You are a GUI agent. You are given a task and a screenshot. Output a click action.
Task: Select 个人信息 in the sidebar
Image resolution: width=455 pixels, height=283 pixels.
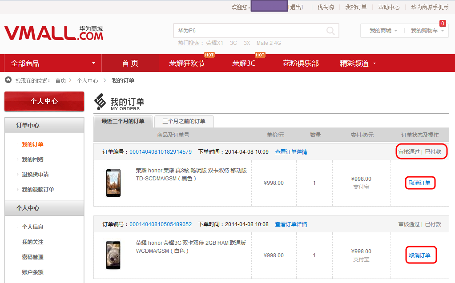click(x=32, y=227)
